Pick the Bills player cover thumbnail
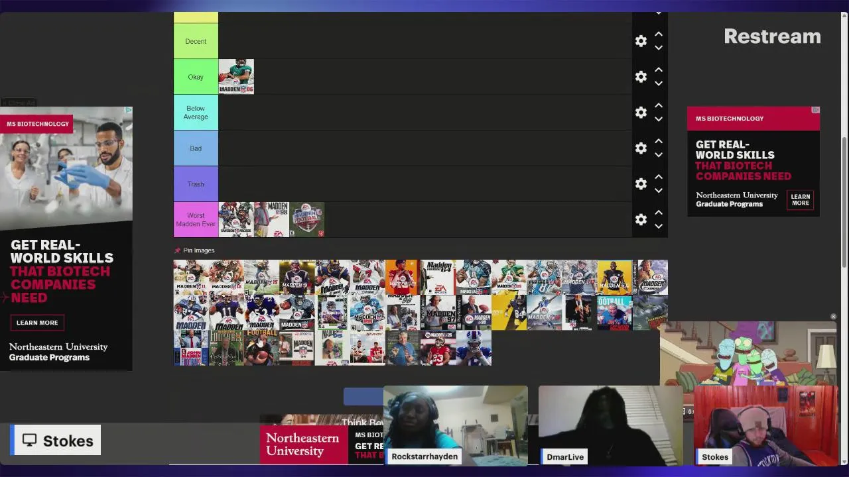849x477 pixels. [x=473, y=347]
